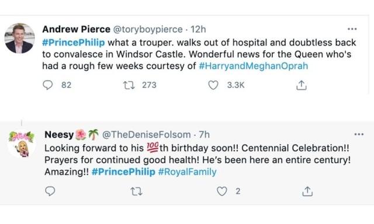Open Andrew Pierce's profile picture

[x=19, y=38]
